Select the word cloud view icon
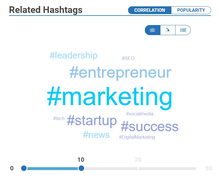220x179 pixels. (153, 30)
